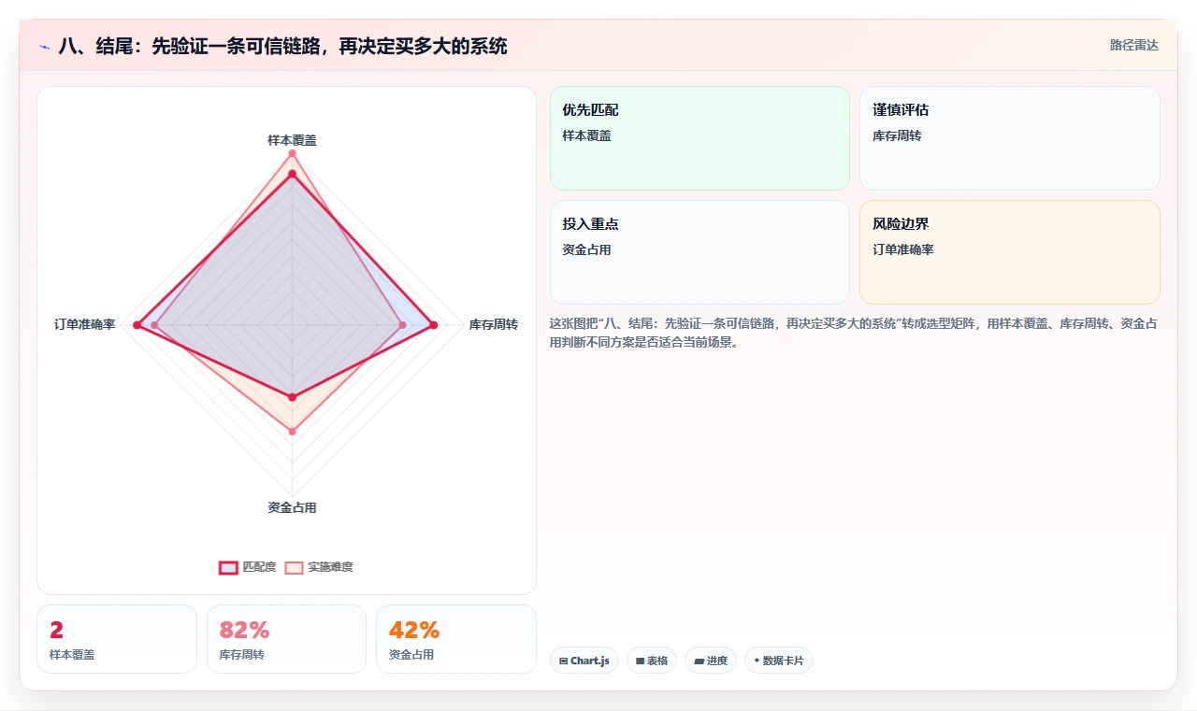The width and height of the screenshot is (1197, 711).
Task: Click the 资金占用 radar axis label
Action: [292, 507]
